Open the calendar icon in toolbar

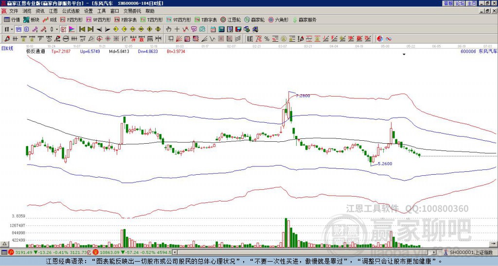click(213, 30)
